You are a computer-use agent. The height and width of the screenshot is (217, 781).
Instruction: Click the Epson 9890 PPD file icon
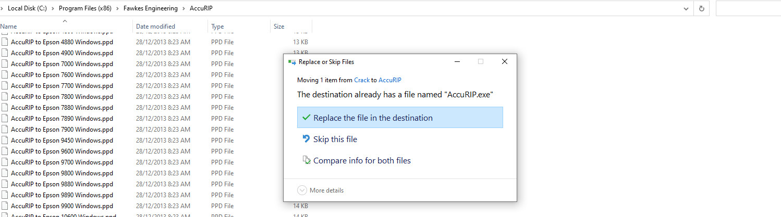tap(5, 195)
